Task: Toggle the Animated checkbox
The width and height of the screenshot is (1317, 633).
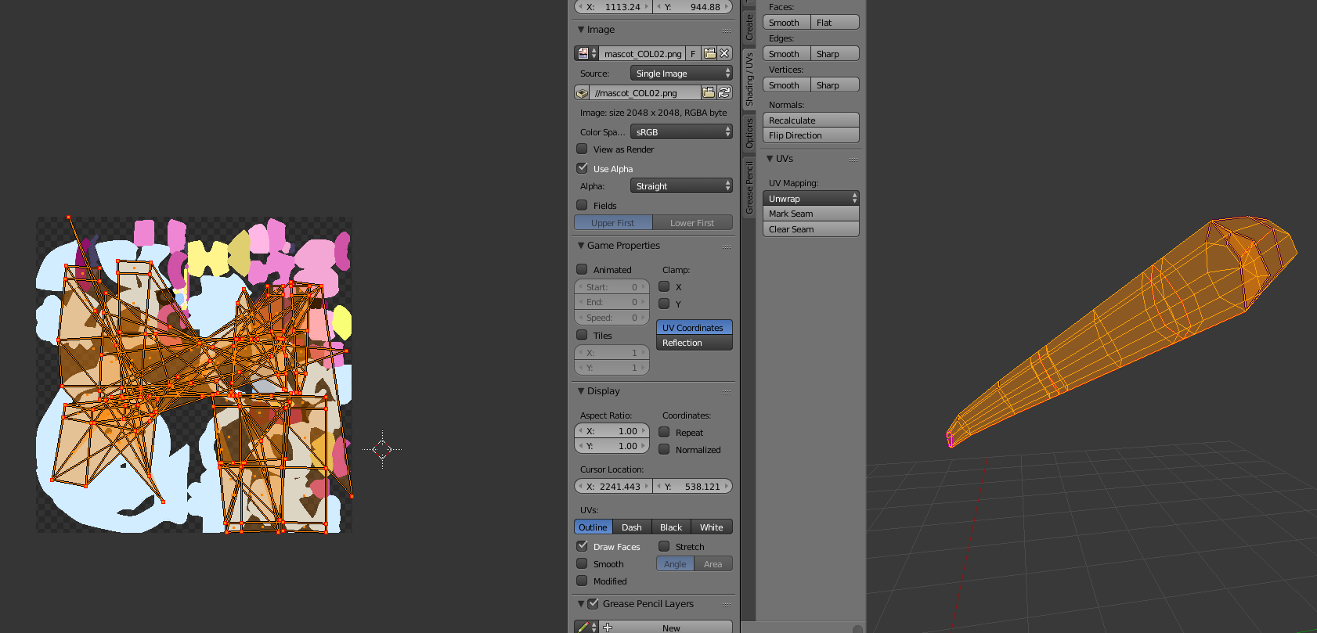Action: [582, 269]
